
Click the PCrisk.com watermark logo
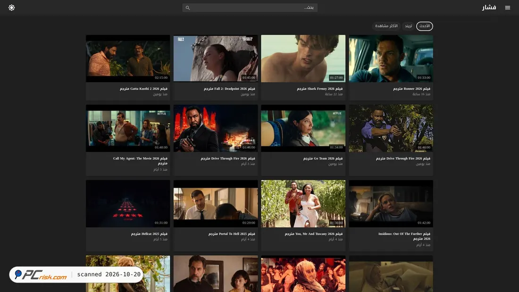point(41,275)
